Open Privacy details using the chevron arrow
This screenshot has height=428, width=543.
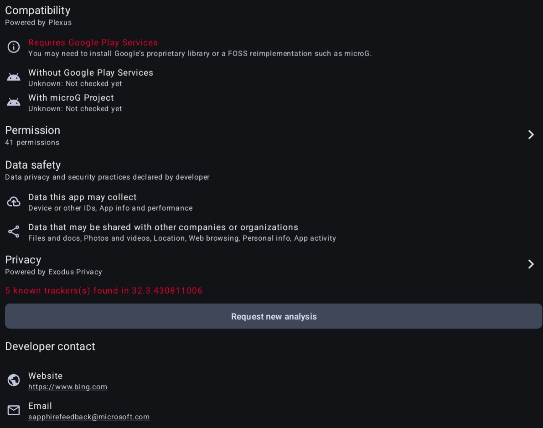[x=531, y=264]
